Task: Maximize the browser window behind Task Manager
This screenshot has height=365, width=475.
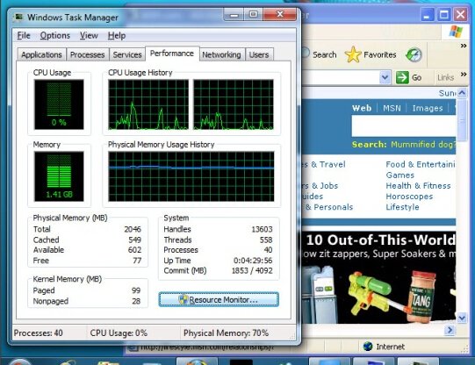Action: point(444,15)
